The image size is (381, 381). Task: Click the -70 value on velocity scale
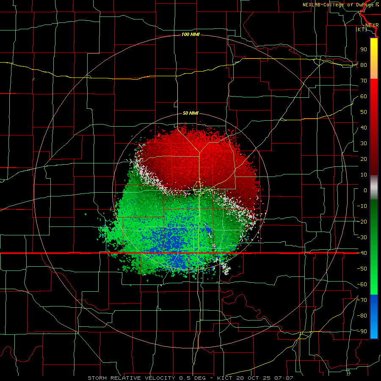(362, 300)
